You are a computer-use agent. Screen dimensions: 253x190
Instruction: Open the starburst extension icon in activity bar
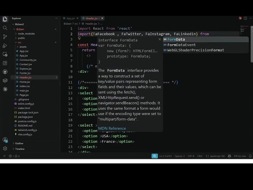coord(5,89)
